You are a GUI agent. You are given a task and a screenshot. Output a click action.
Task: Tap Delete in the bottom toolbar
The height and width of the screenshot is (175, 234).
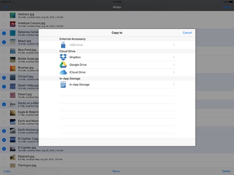pos(226,171)
